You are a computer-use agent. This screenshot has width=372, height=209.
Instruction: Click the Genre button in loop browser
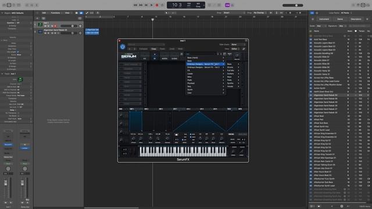pos(340,19)
